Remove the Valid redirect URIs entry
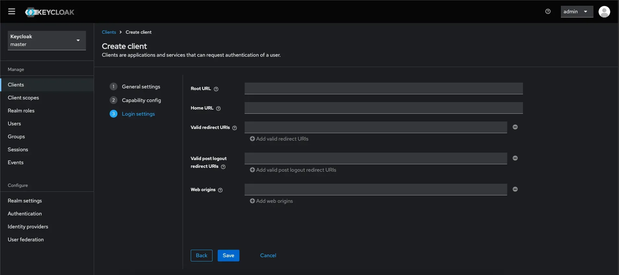619x275 pixels. [x=515, y=127]
